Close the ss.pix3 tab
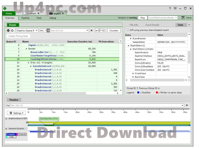199x148 pixels. pyautogui.click(x=63, y=13)
